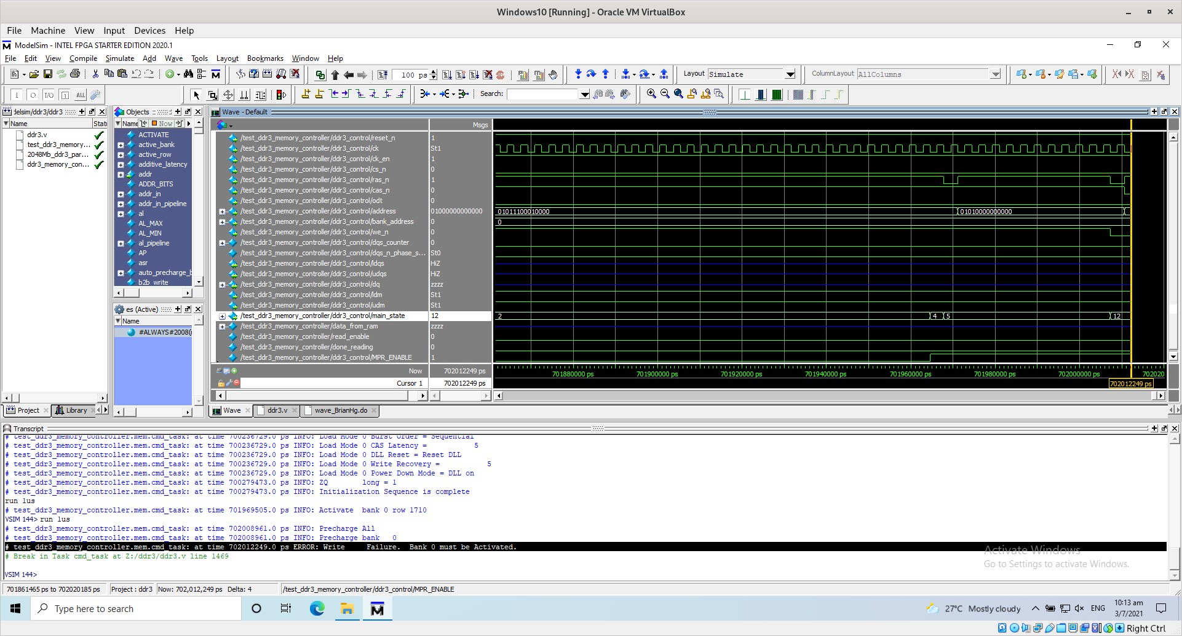Image resolution: width=1182 pixels, height=636 pixels.
Task: Expand active_bank in the Objects panel
Action: point(121,145)
